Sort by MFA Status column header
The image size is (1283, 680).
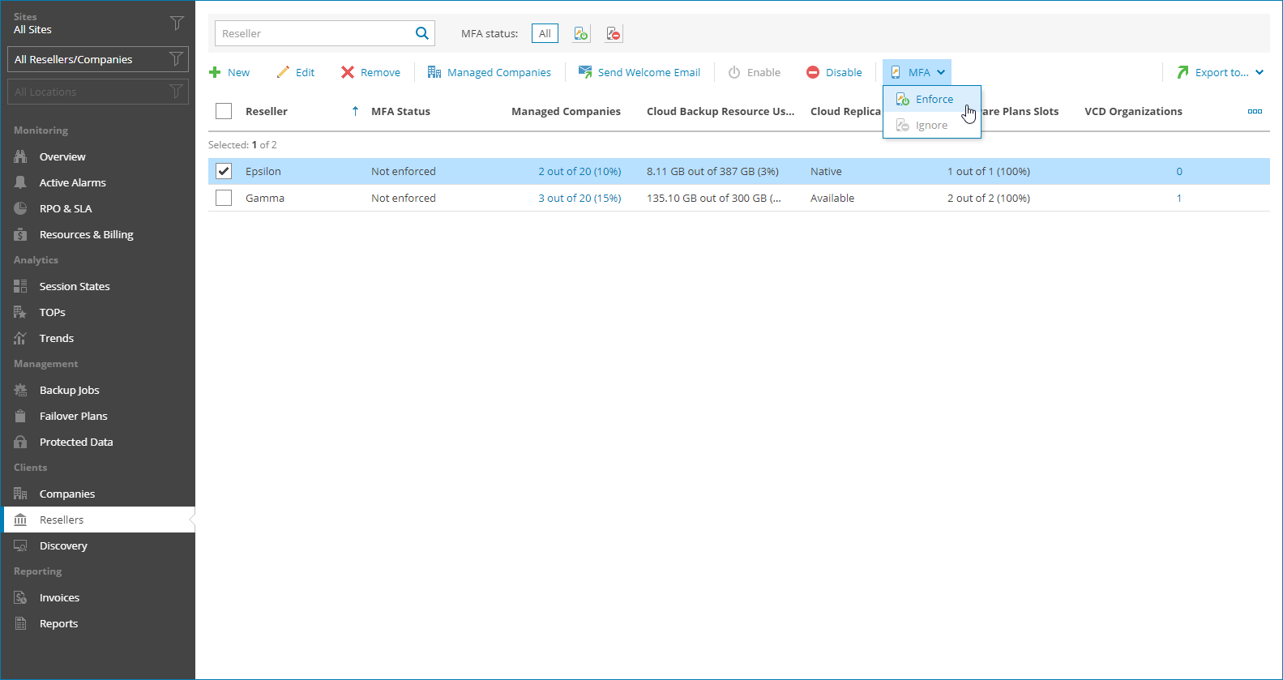pos(400,111)
